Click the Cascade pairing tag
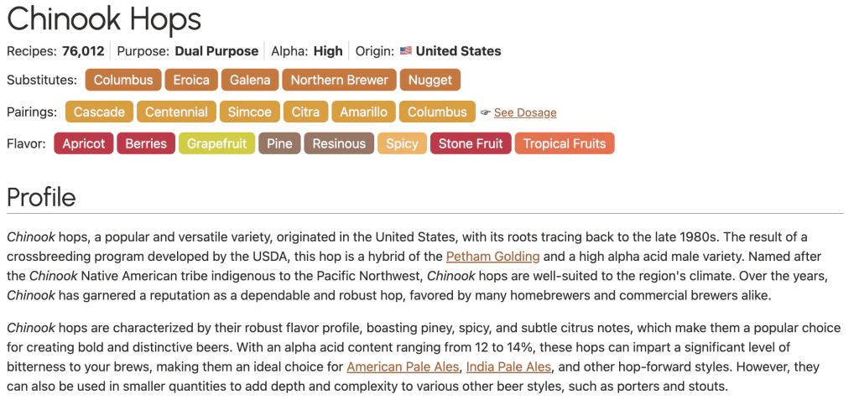 (x=99, y=112)
